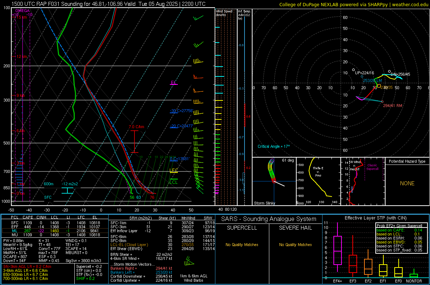The image size is (430, 285).
Task: Click the Storm Slinky panel label
Action: tap(264, 203)
